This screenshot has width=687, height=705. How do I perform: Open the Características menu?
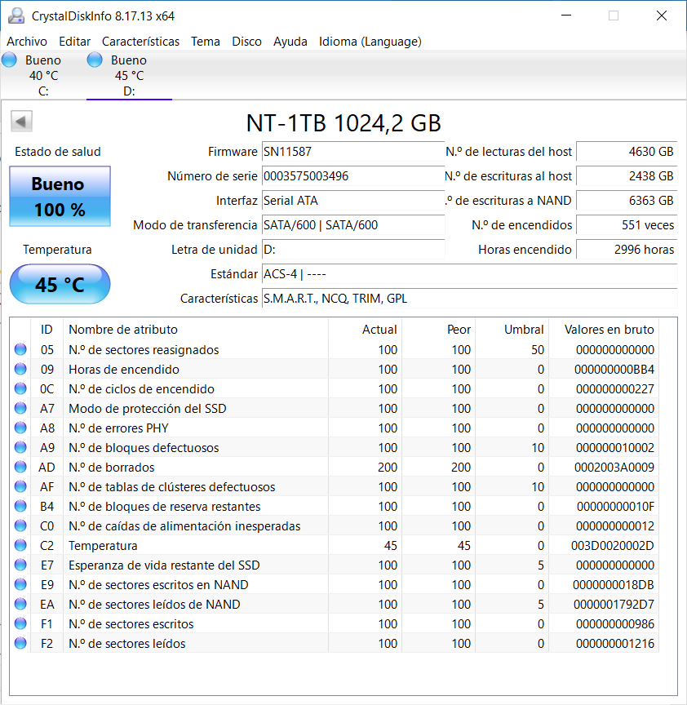pos(140,41)
